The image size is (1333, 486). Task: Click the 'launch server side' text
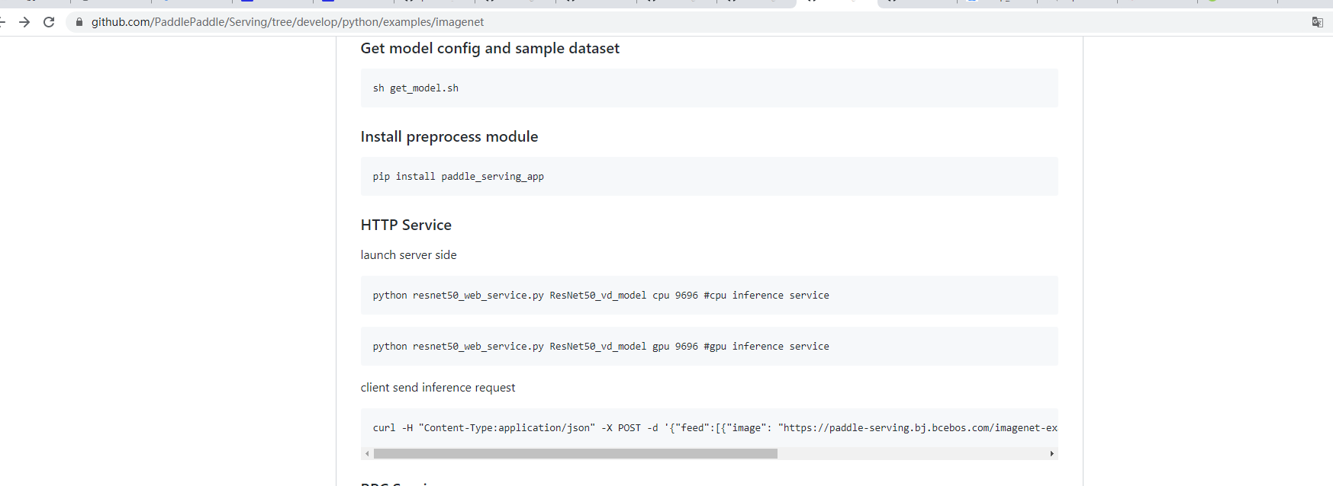tap(408, 255)
